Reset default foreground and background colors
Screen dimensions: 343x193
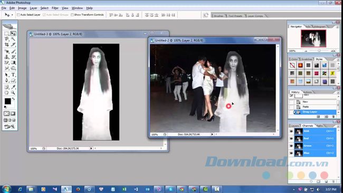(5, 107)
